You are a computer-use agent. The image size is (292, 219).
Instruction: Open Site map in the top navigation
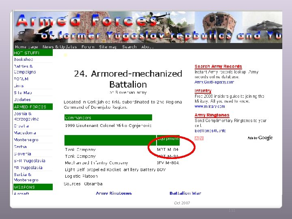108,47
